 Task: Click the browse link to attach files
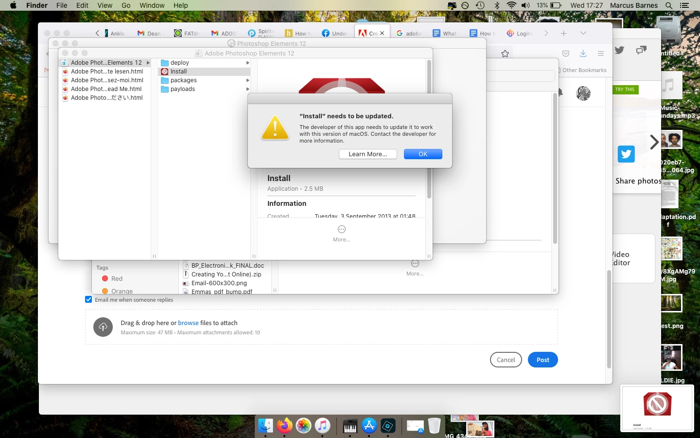pyautogui.click(x=188, y=323)
